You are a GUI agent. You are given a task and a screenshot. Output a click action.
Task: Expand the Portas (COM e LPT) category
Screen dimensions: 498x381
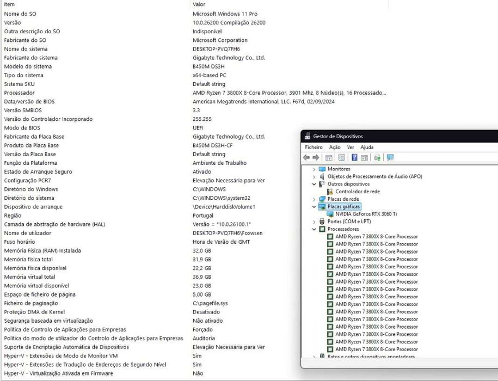click(314, 222)
